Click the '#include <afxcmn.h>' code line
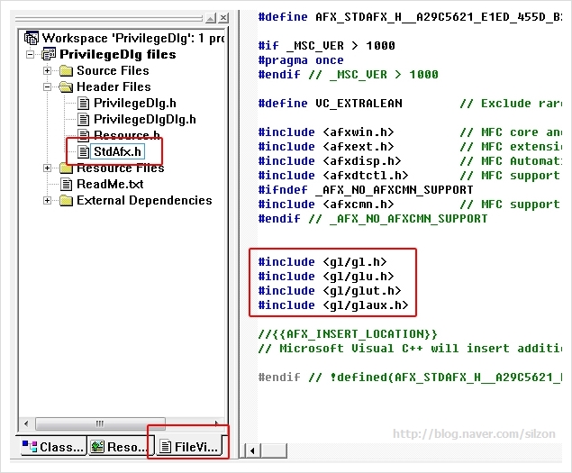The width and height of the screenshot is (572, 473). [326, 205]
